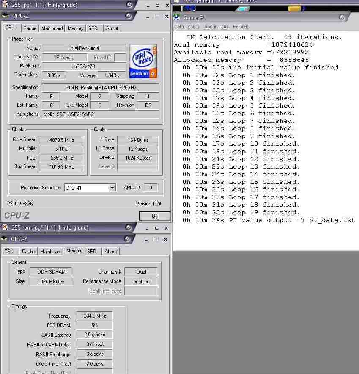Open the Cache tab in lower CPU-Z
The image size is (359, 374).
click(29, 252)
